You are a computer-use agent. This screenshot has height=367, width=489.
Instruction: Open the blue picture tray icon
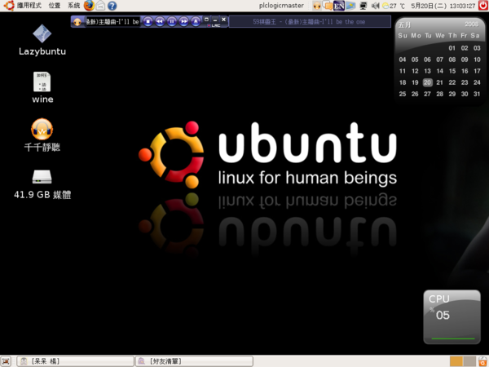coord(350,6)
